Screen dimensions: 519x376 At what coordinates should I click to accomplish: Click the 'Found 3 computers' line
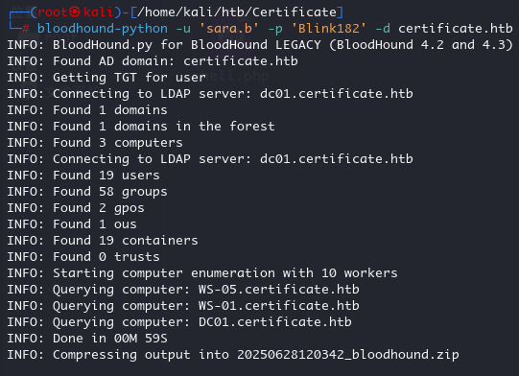pos(95,143)
